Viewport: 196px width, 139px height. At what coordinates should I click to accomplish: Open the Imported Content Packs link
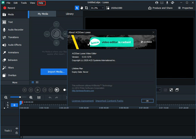(109, 101)
